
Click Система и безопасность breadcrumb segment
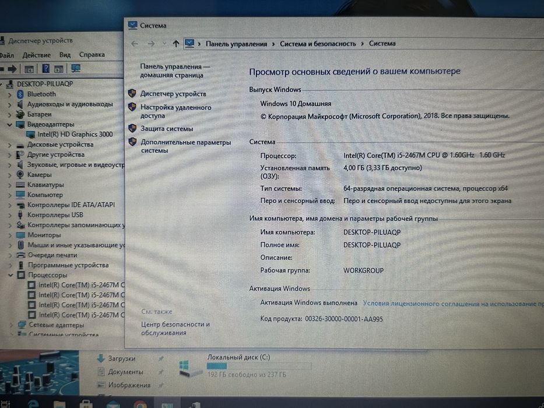[x=318, y=44]
